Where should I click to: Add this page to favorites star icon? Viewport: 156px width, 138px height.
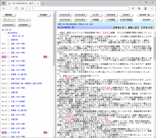pos(133,9)
